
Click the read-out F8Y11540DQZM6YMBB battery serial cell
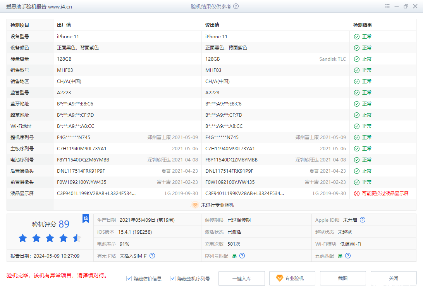point(232,160)
